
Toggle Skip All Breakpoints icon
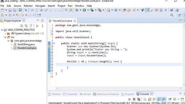pyautogui.click(x=26, y=10)
